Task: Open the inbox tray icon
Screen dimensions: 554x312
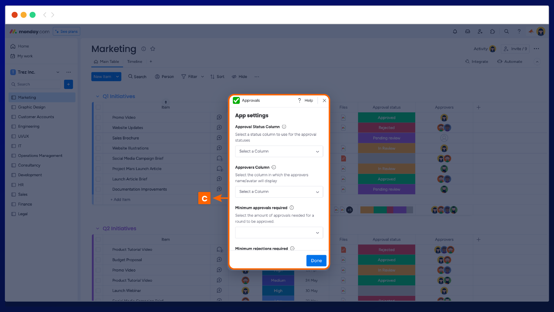Action: tap(468, 31)
